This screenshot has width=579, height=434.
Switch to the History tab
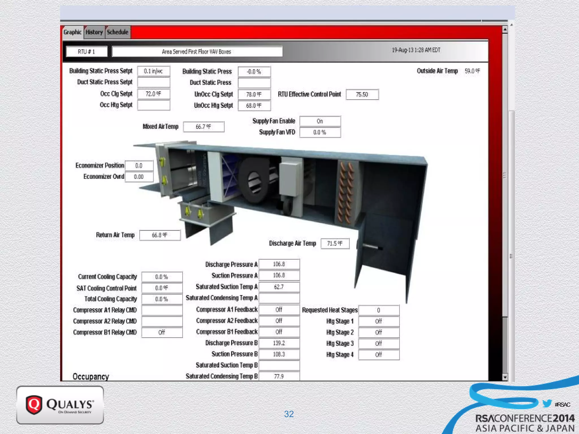tap(94, 32)
